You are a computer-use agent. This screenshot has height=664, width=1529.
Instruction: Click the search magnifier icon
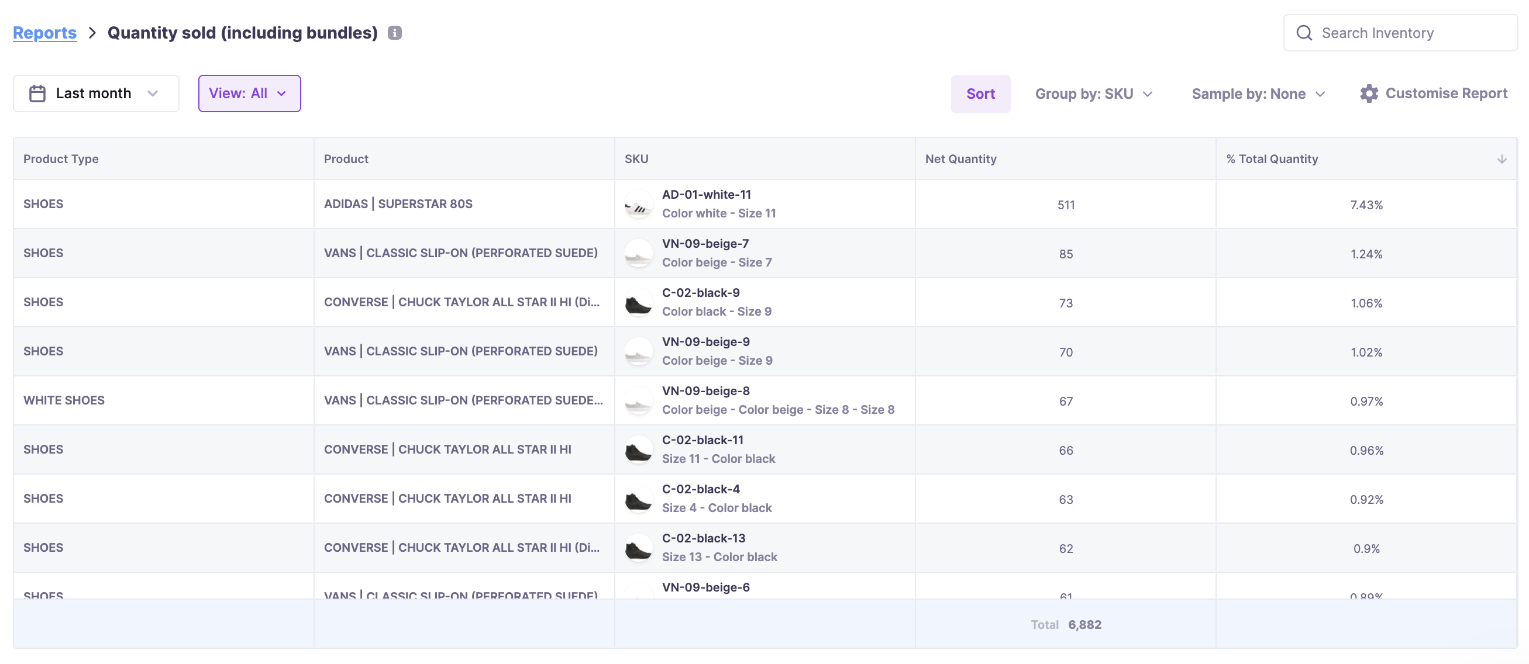1304,33
